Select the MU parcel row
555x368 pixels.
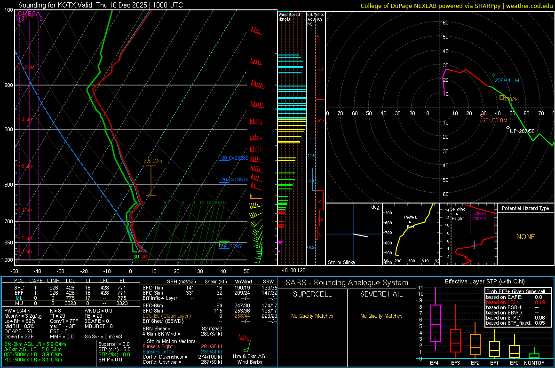(x=71, y=303)
